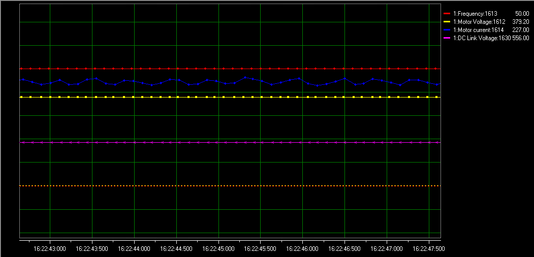Click the magenta DC Link Voltage legend marker

click(x=447, y=38)
